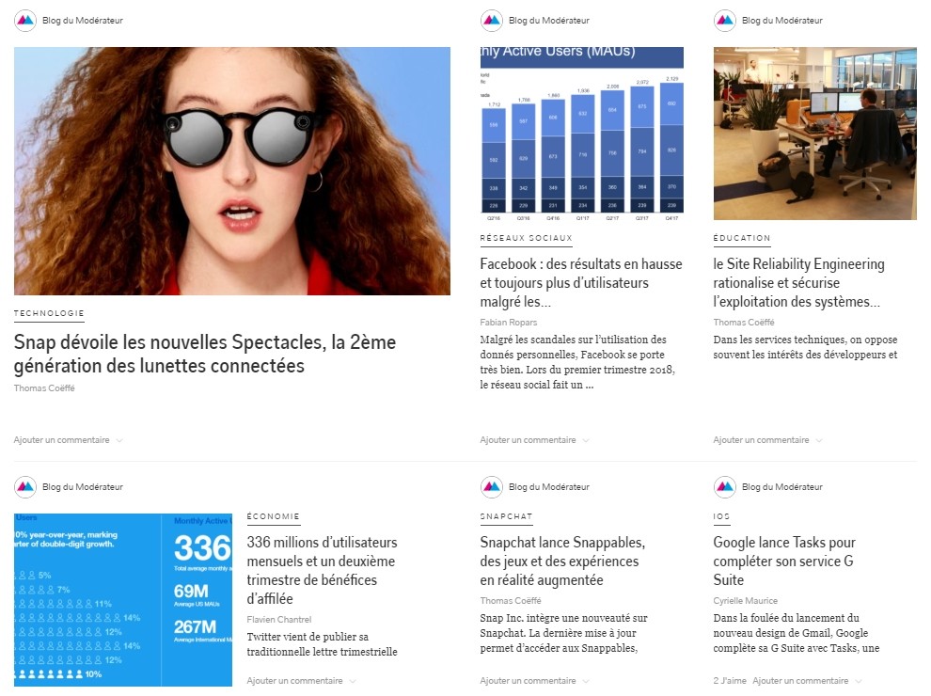Click the Blog du Modérateur avatar above the Snappables article
This screenshot has width=931, height=696.
(x=492, y=487)
